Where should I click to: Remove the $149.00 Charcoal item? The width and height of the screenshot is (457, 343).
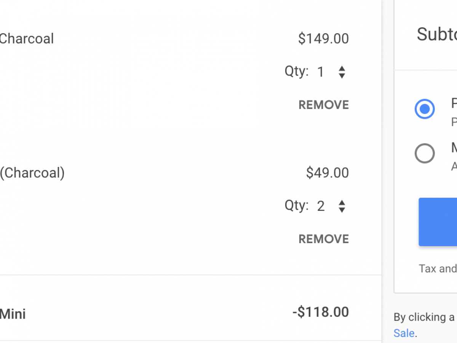click(323, 105)
